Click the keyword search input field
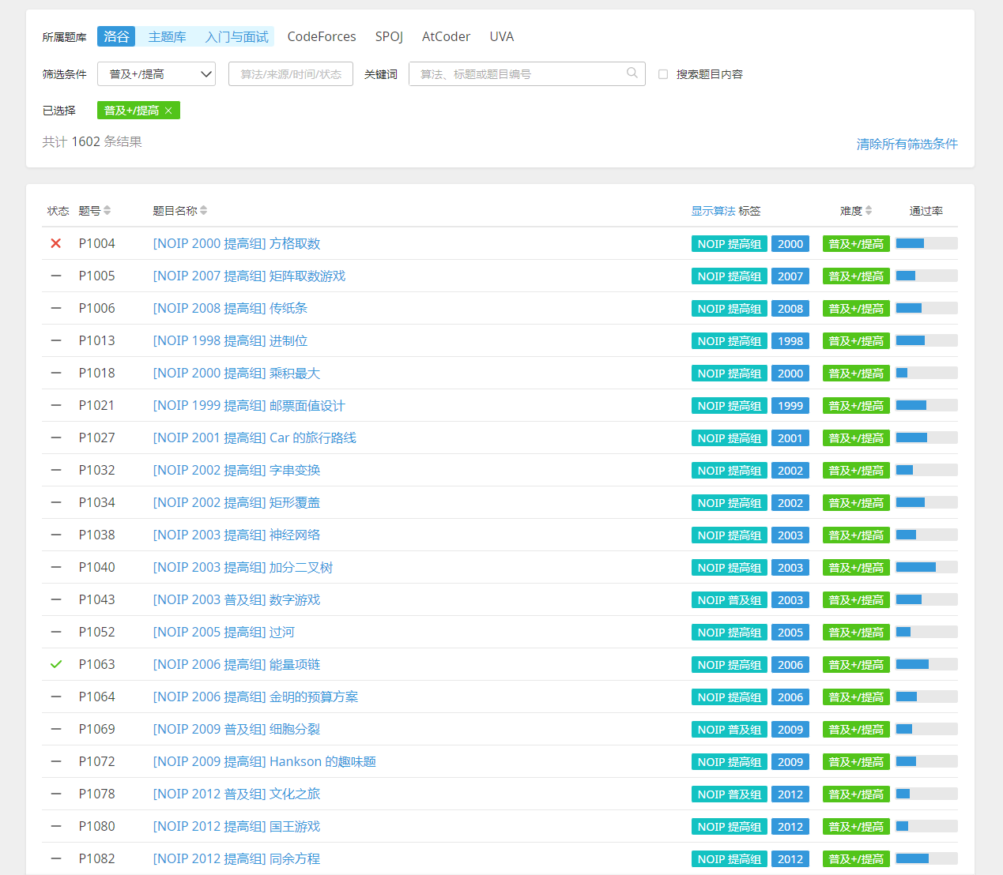This screenshot has height=875, width=1003. click(526, 73)
